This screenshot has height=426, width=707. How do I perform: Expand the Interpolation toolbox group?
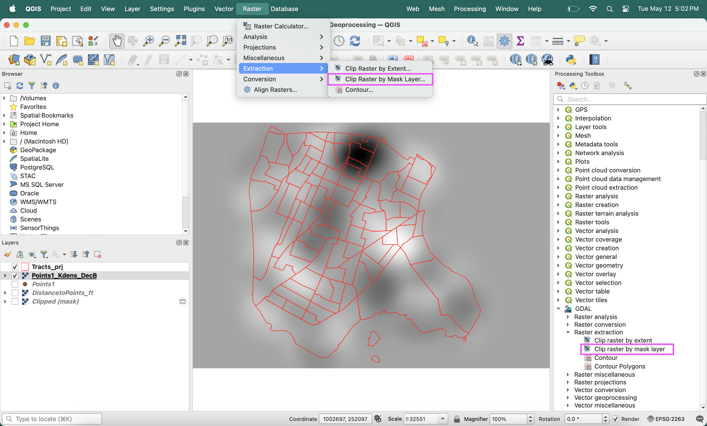click(558, 118)
